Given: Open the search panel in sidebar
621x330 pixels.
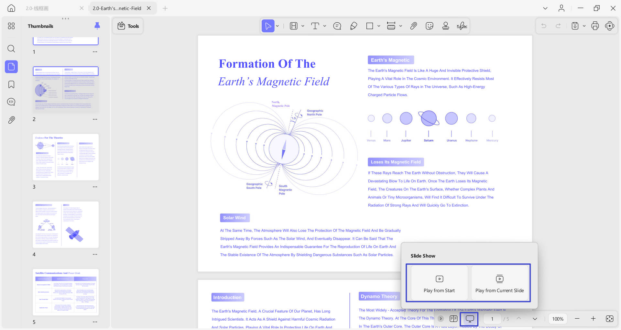Looking at the screenshot, I should tap(11, 49).
